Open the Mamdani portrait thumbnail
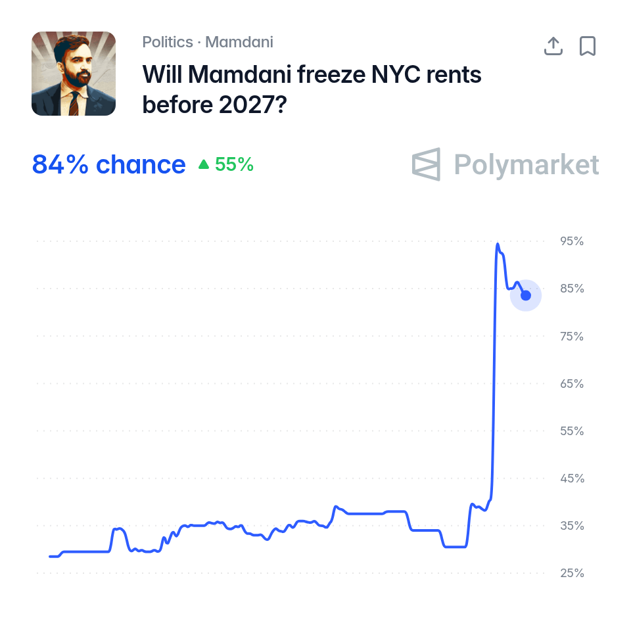The height and width of the screenshot is (631, 631). [x=74, y=74]
